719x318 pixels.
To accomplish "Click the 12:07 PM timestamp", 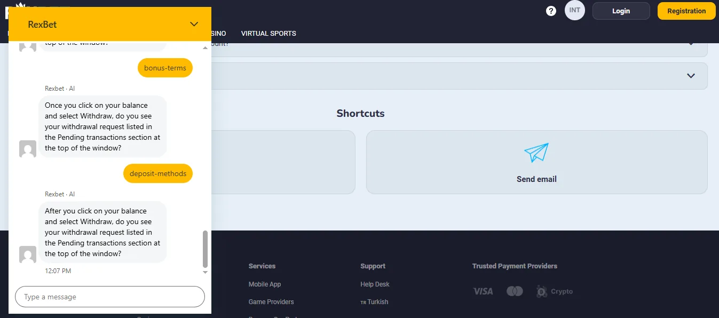I will pyautogui.click(x=58, y=271).
